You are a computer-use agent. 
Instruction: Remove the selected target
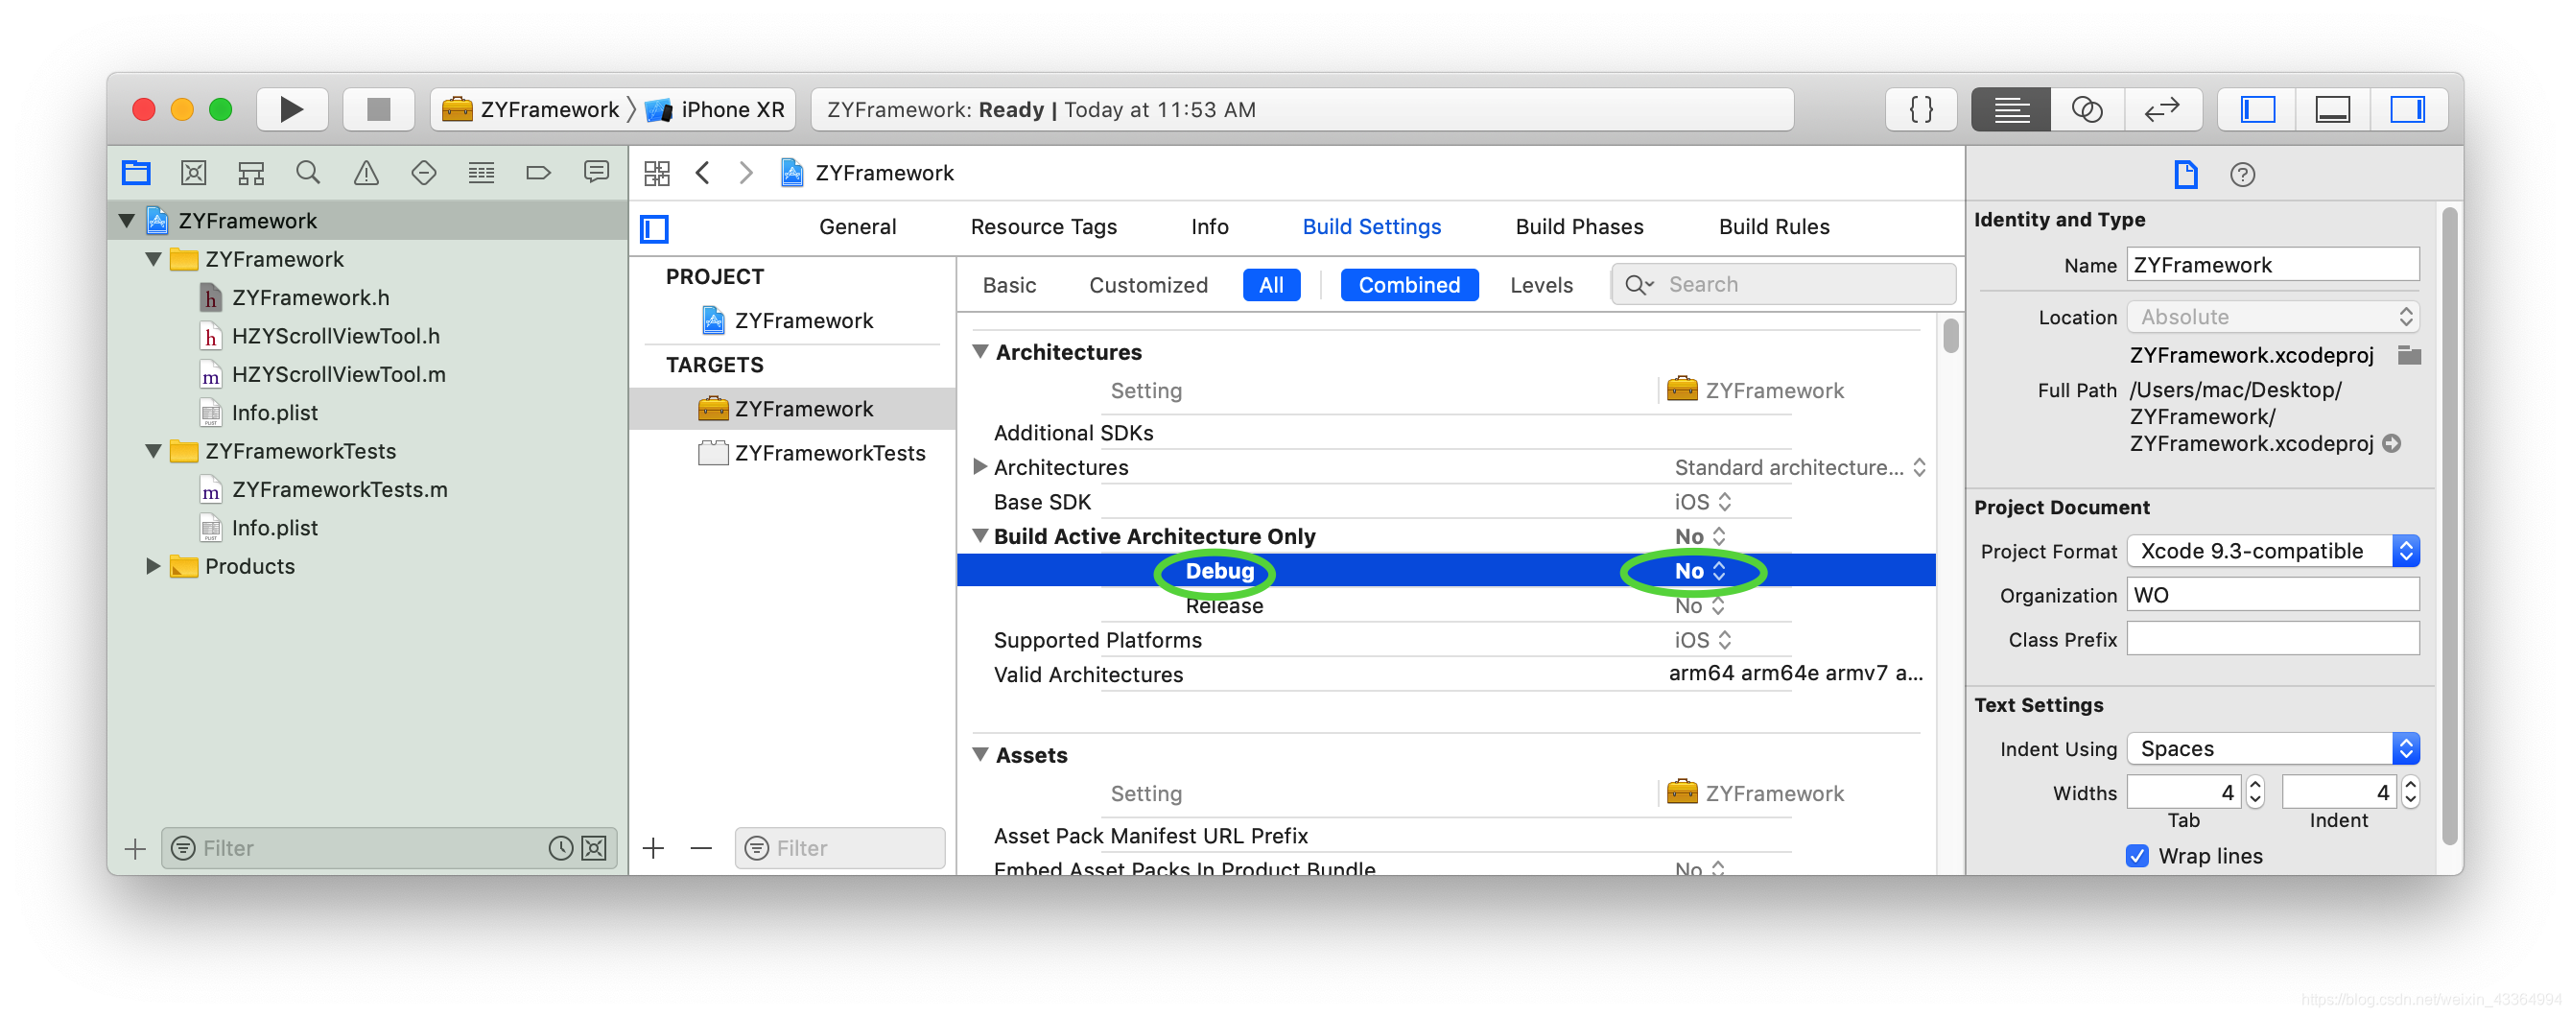coord(701,848)
